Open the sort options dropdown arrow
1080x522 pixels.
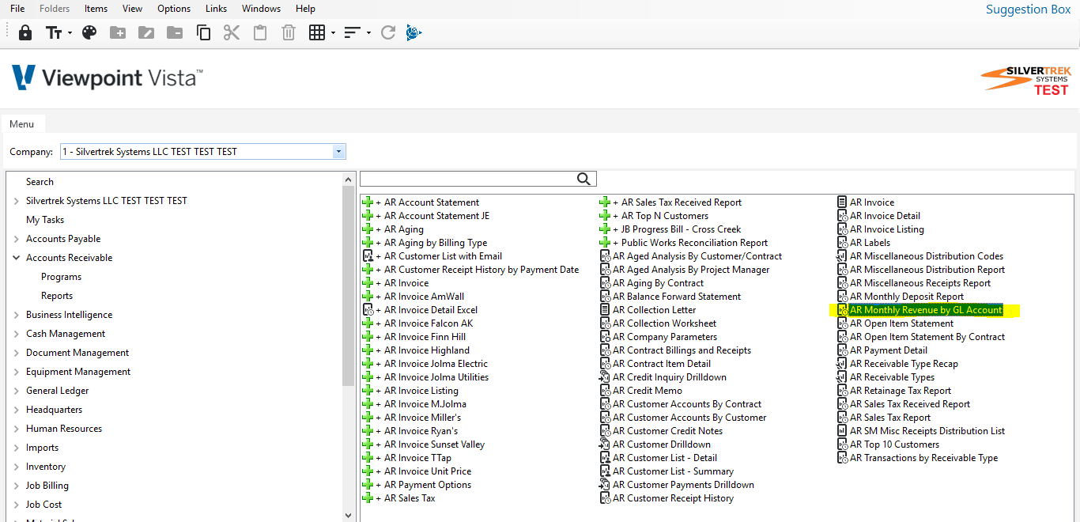pos(369,33)
